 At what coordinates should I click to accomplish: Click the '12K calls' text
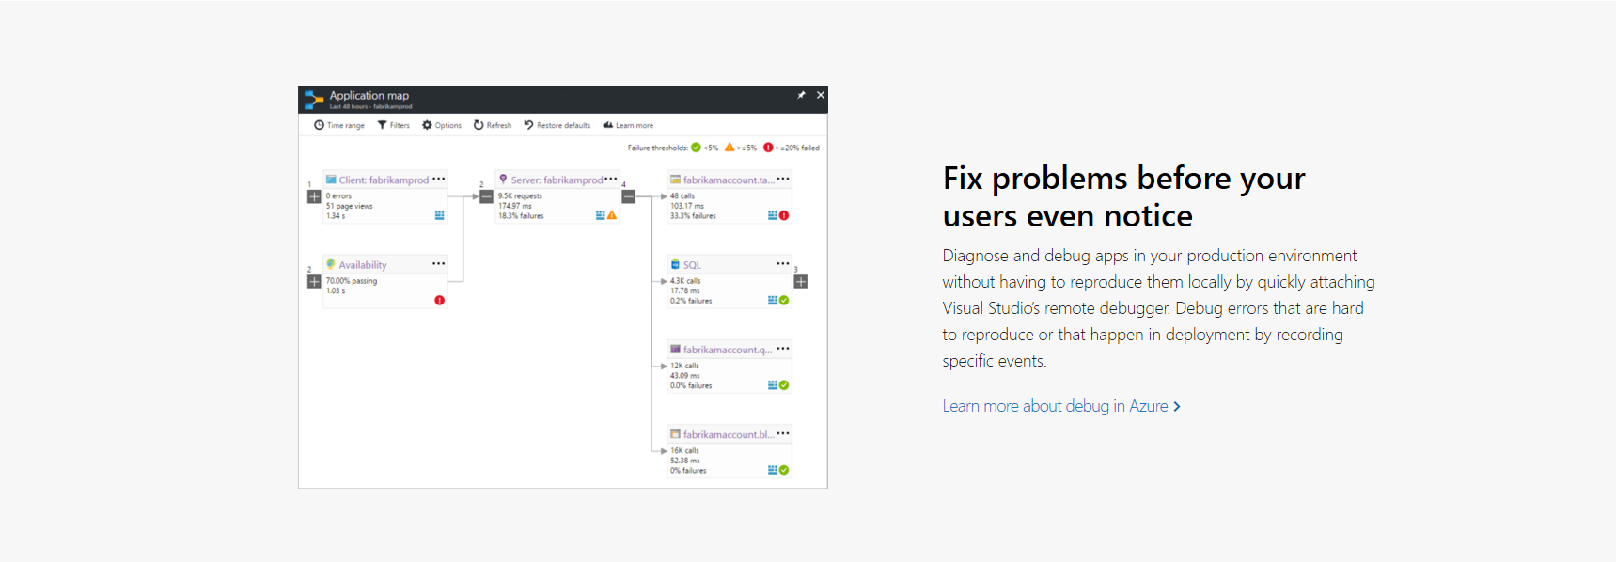click(x=684, y=366)
